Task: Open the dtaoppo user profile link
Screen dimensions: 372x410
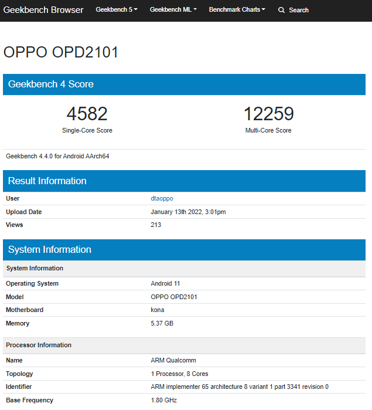Action: click(x=162, y=198)
